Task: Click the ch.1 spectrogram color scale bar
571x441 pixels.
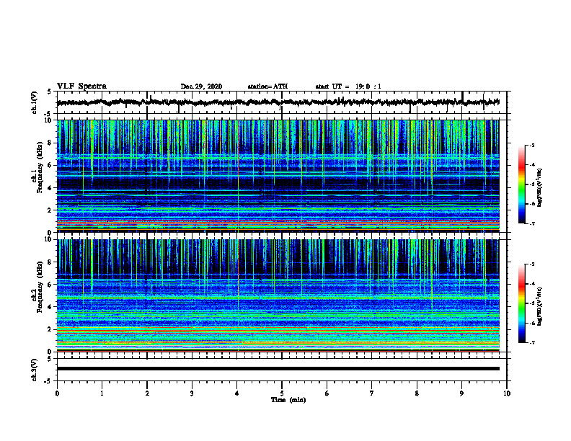Action: pos(522,184)
